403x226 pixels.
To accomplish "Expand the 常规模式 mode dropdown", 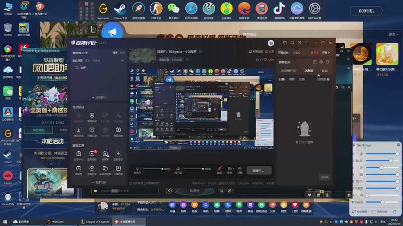I will pyautogui.click(x=80, y=53).
